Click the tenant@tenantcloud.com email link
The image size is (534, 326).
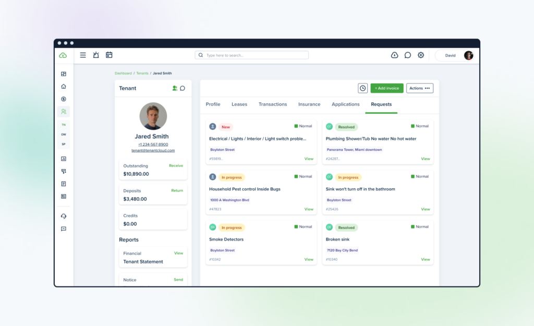[x=153, y=151]
